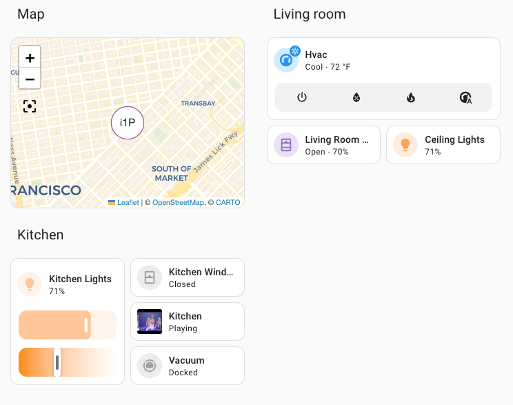Click the Kitchen Window cover icon
This screenshot has height=405, width=513.
point(150,277)
